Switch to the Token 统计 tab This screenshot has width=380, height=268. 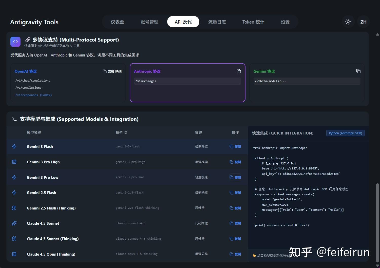click(x=253, y=22)
